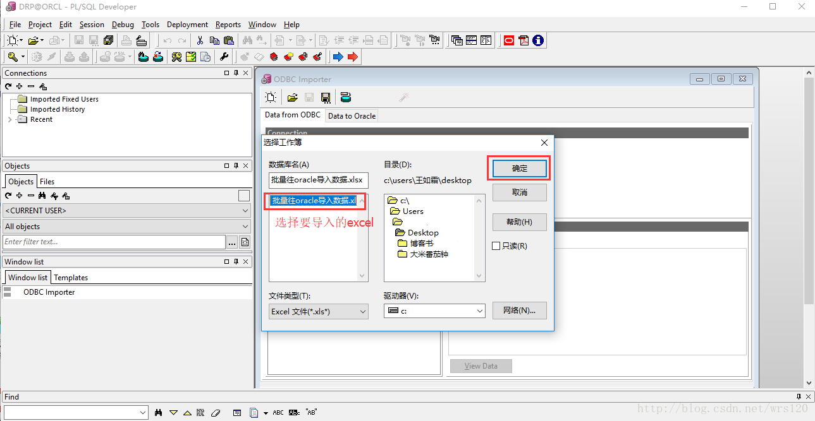This screenshot has width=815, height=421.
Task: Click the Paste clipboard icon
Action: coord(229,40)
